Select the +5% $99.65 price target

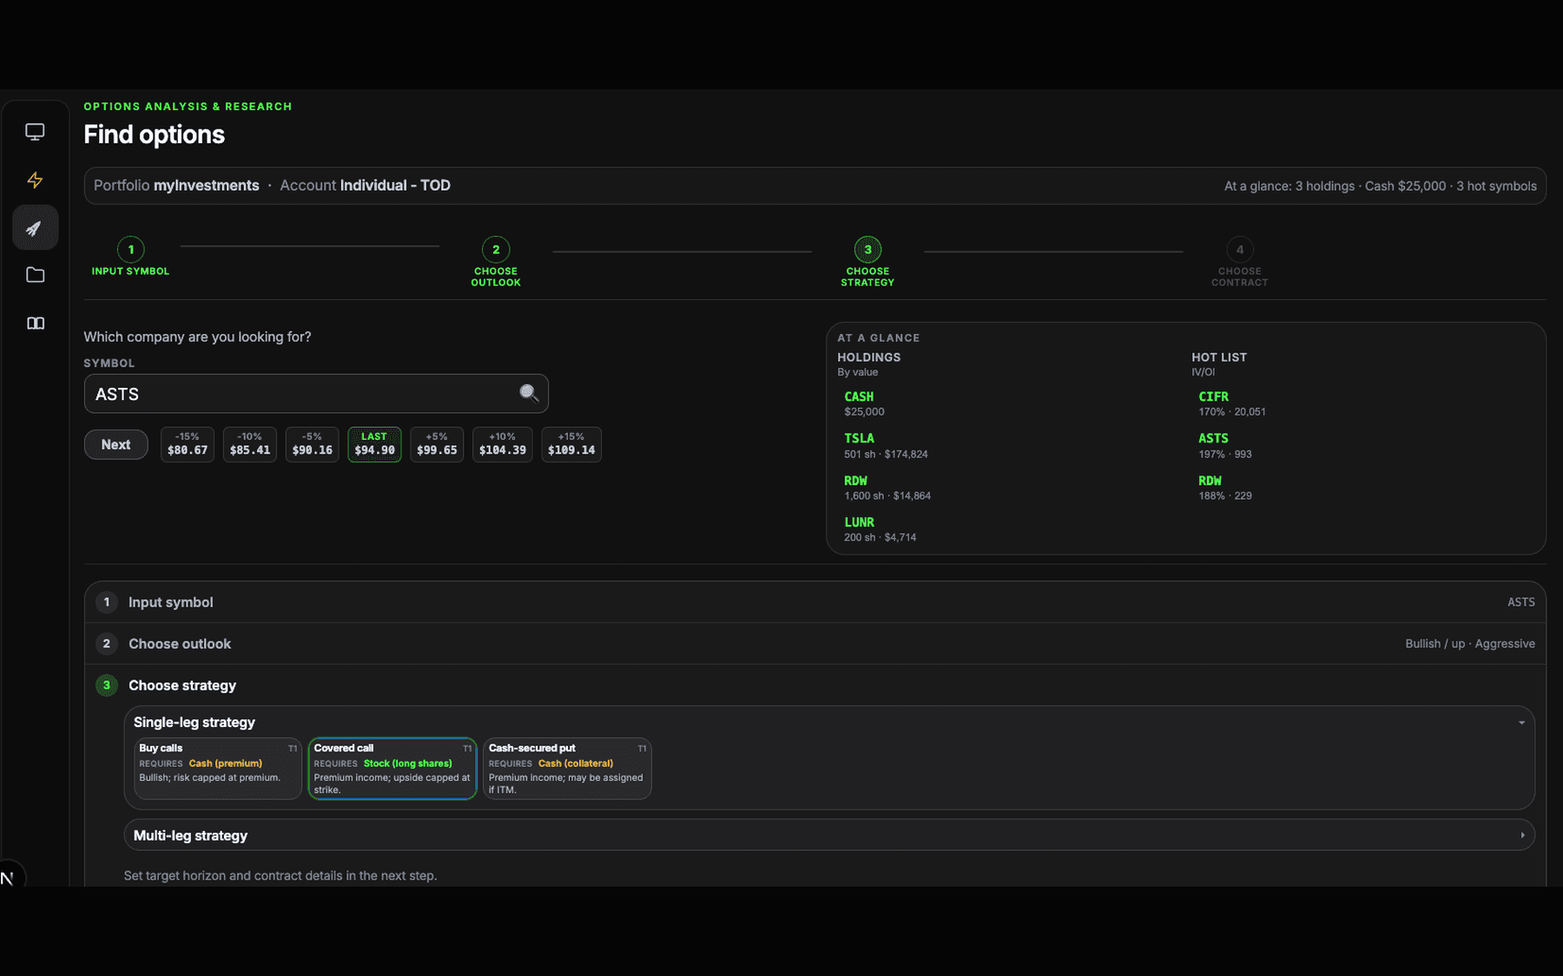[437, 444]
